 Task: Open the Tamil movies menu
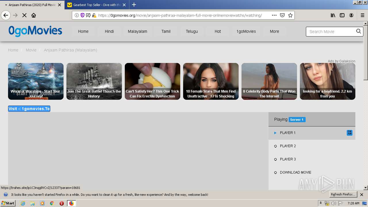point(166,31)
